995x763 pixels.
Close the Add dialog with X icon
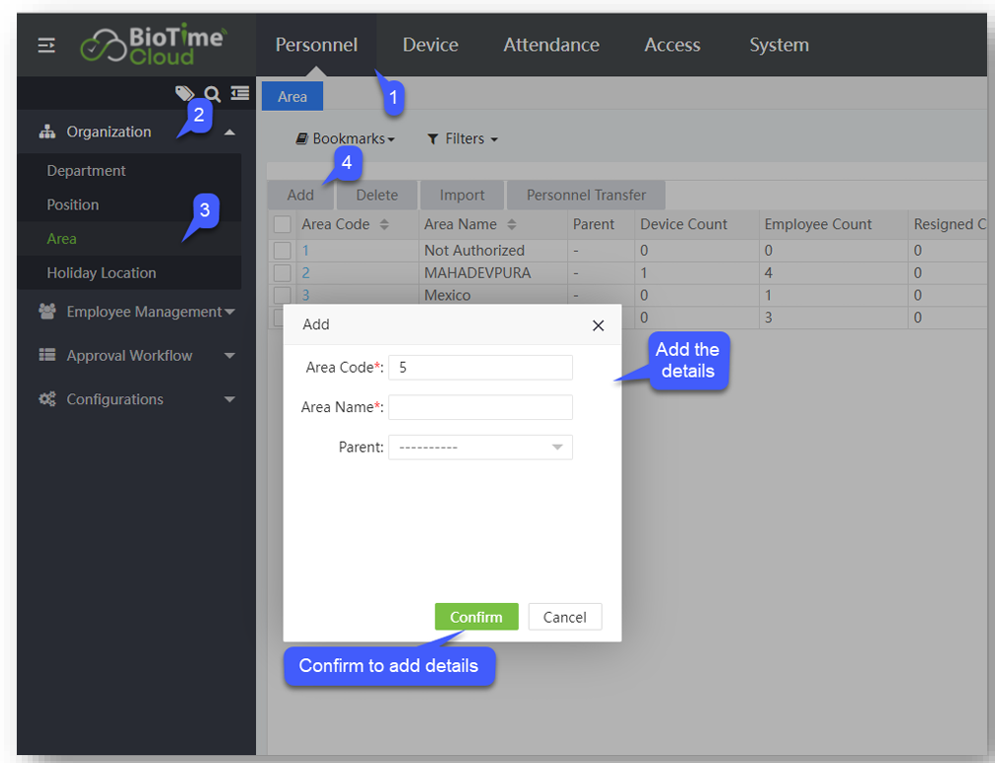coord(598,325)
